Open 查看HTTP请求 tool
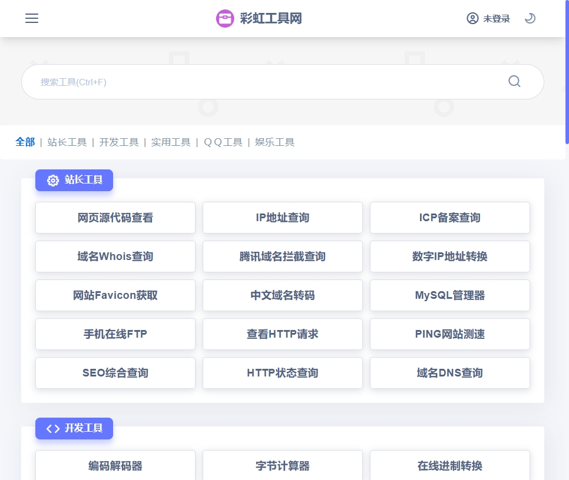Viewport: 569px width, 480px height. [283, 334]
